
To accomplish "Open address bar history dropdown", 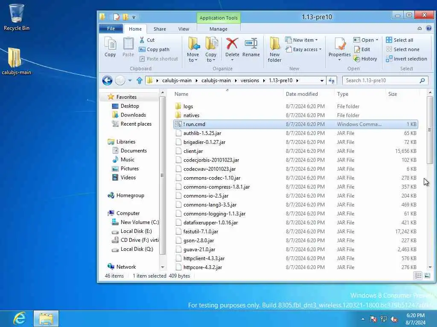I will [322, 80].
